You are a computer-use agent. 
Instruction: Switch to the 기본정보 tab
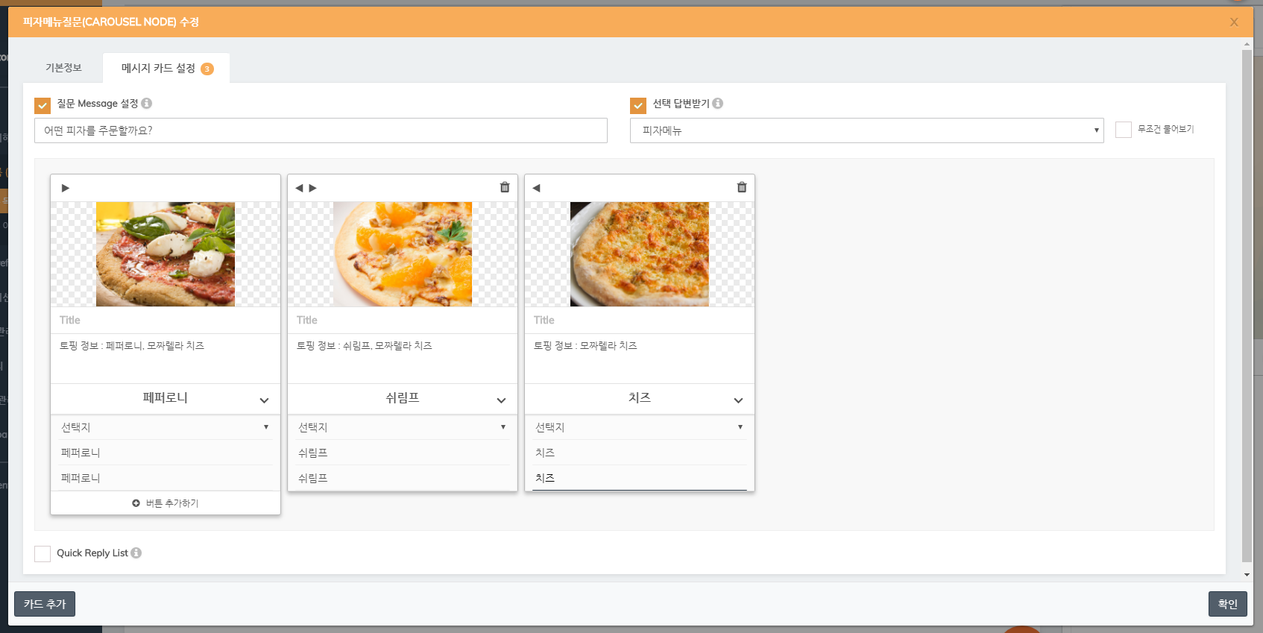(63, 68)
